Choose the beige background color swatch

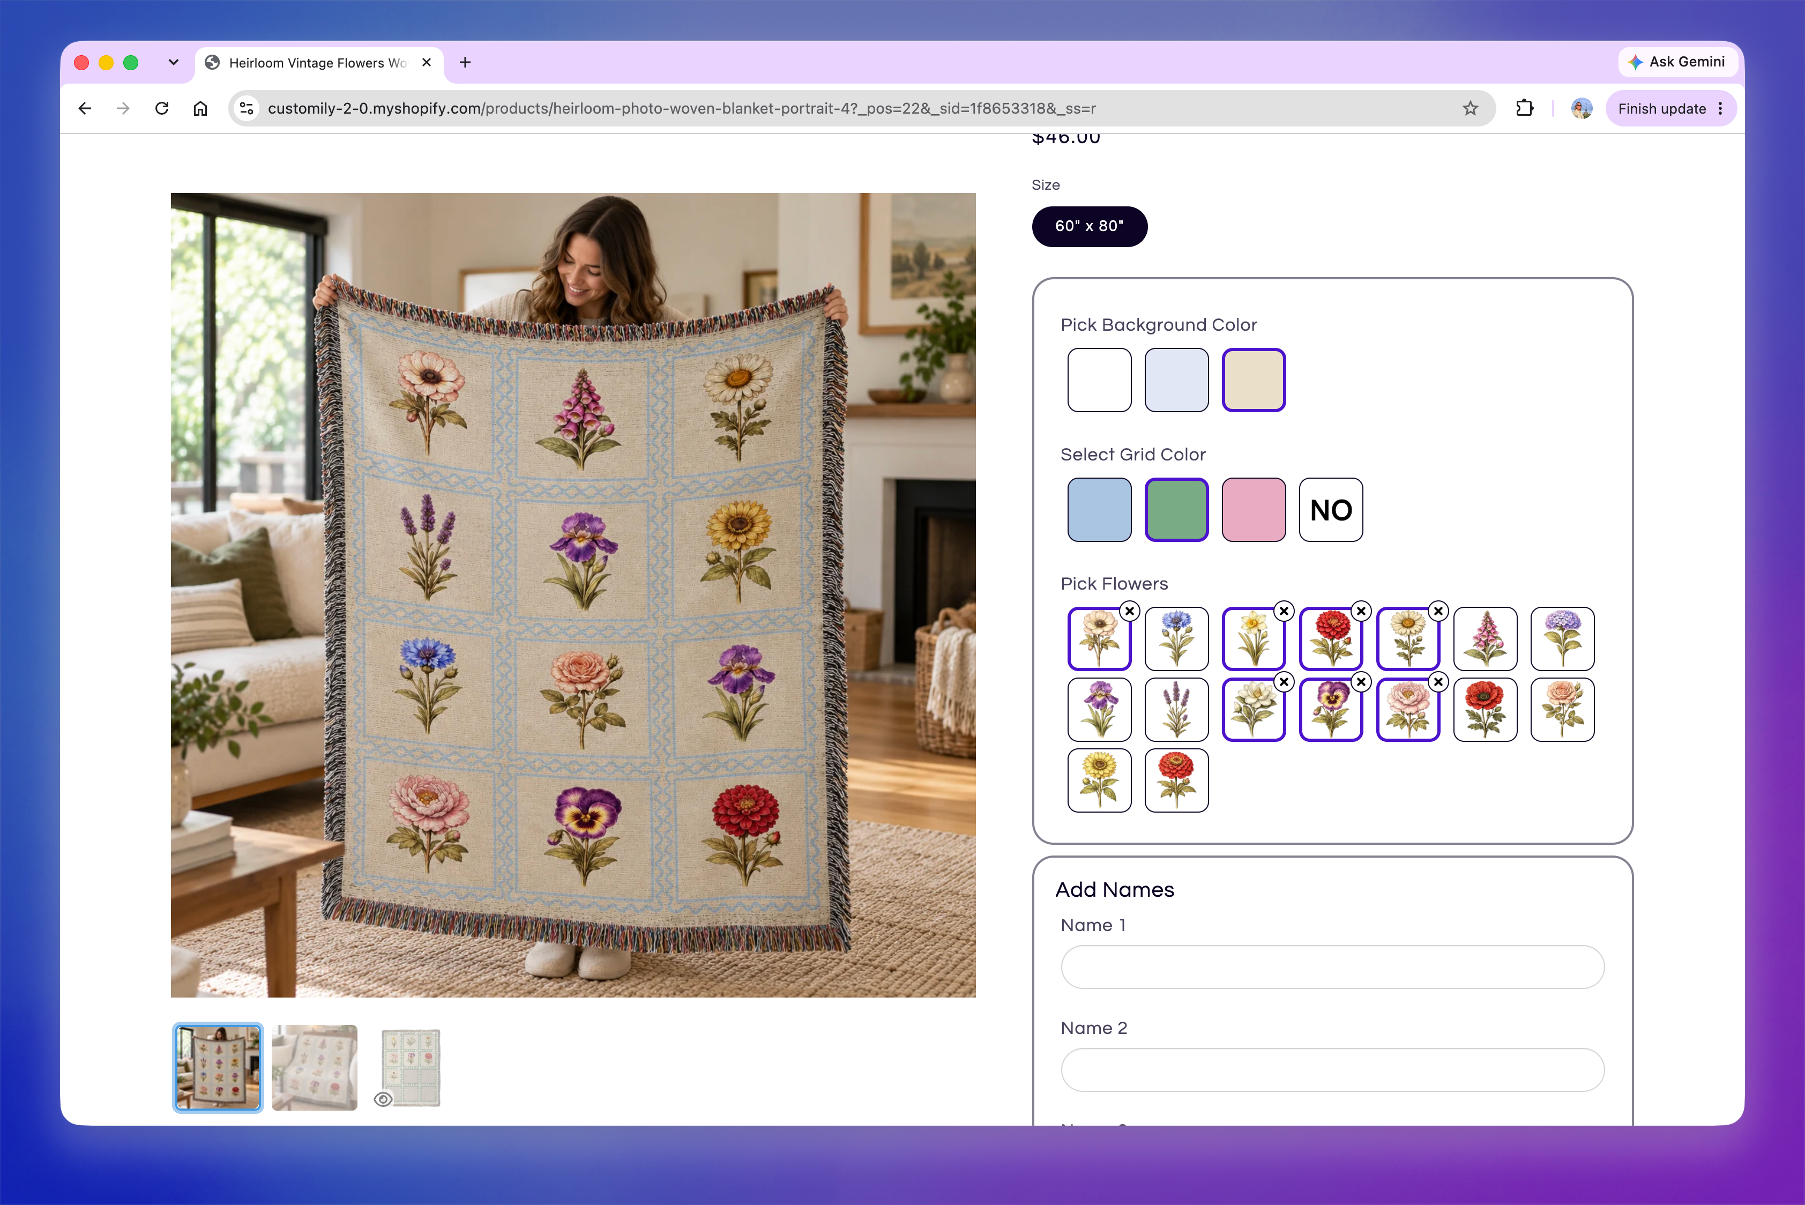1254,380
